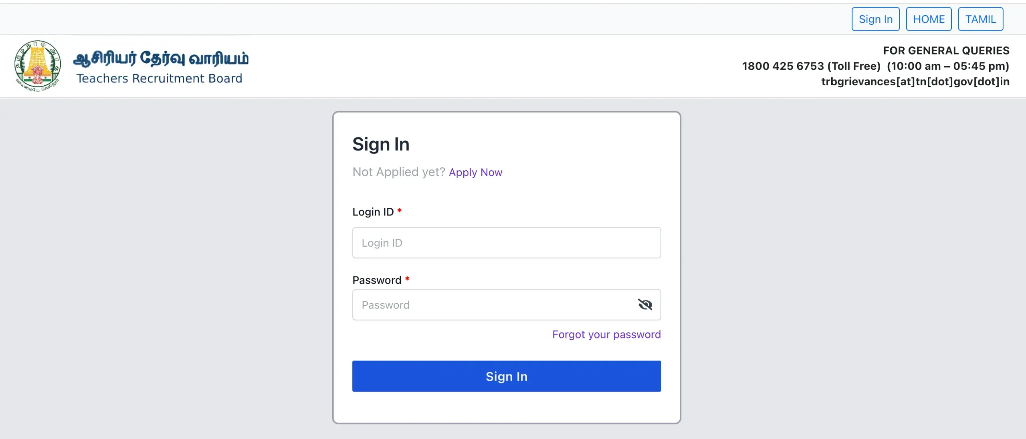Click the Password field label
The width and height of the screenshot is (1026, 439).
coord(376,280)
